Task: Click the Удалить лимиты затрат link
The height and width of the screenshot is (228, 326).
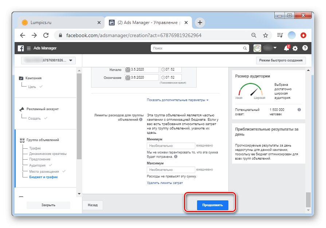Action: click(165, 183)
